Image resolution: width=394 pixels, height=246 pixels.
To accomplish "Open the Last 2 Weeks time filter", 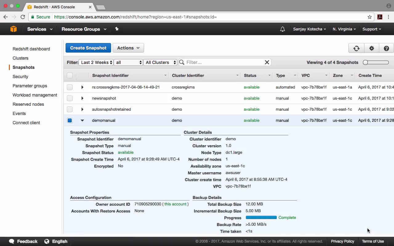I will (x=96, y=62).
